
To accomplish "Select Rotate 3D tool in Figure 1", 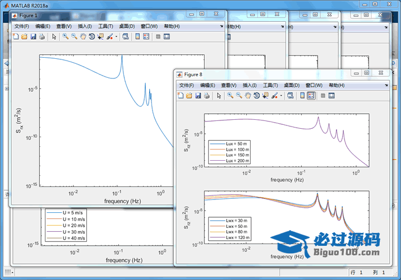I will click(x=91, y=36).
